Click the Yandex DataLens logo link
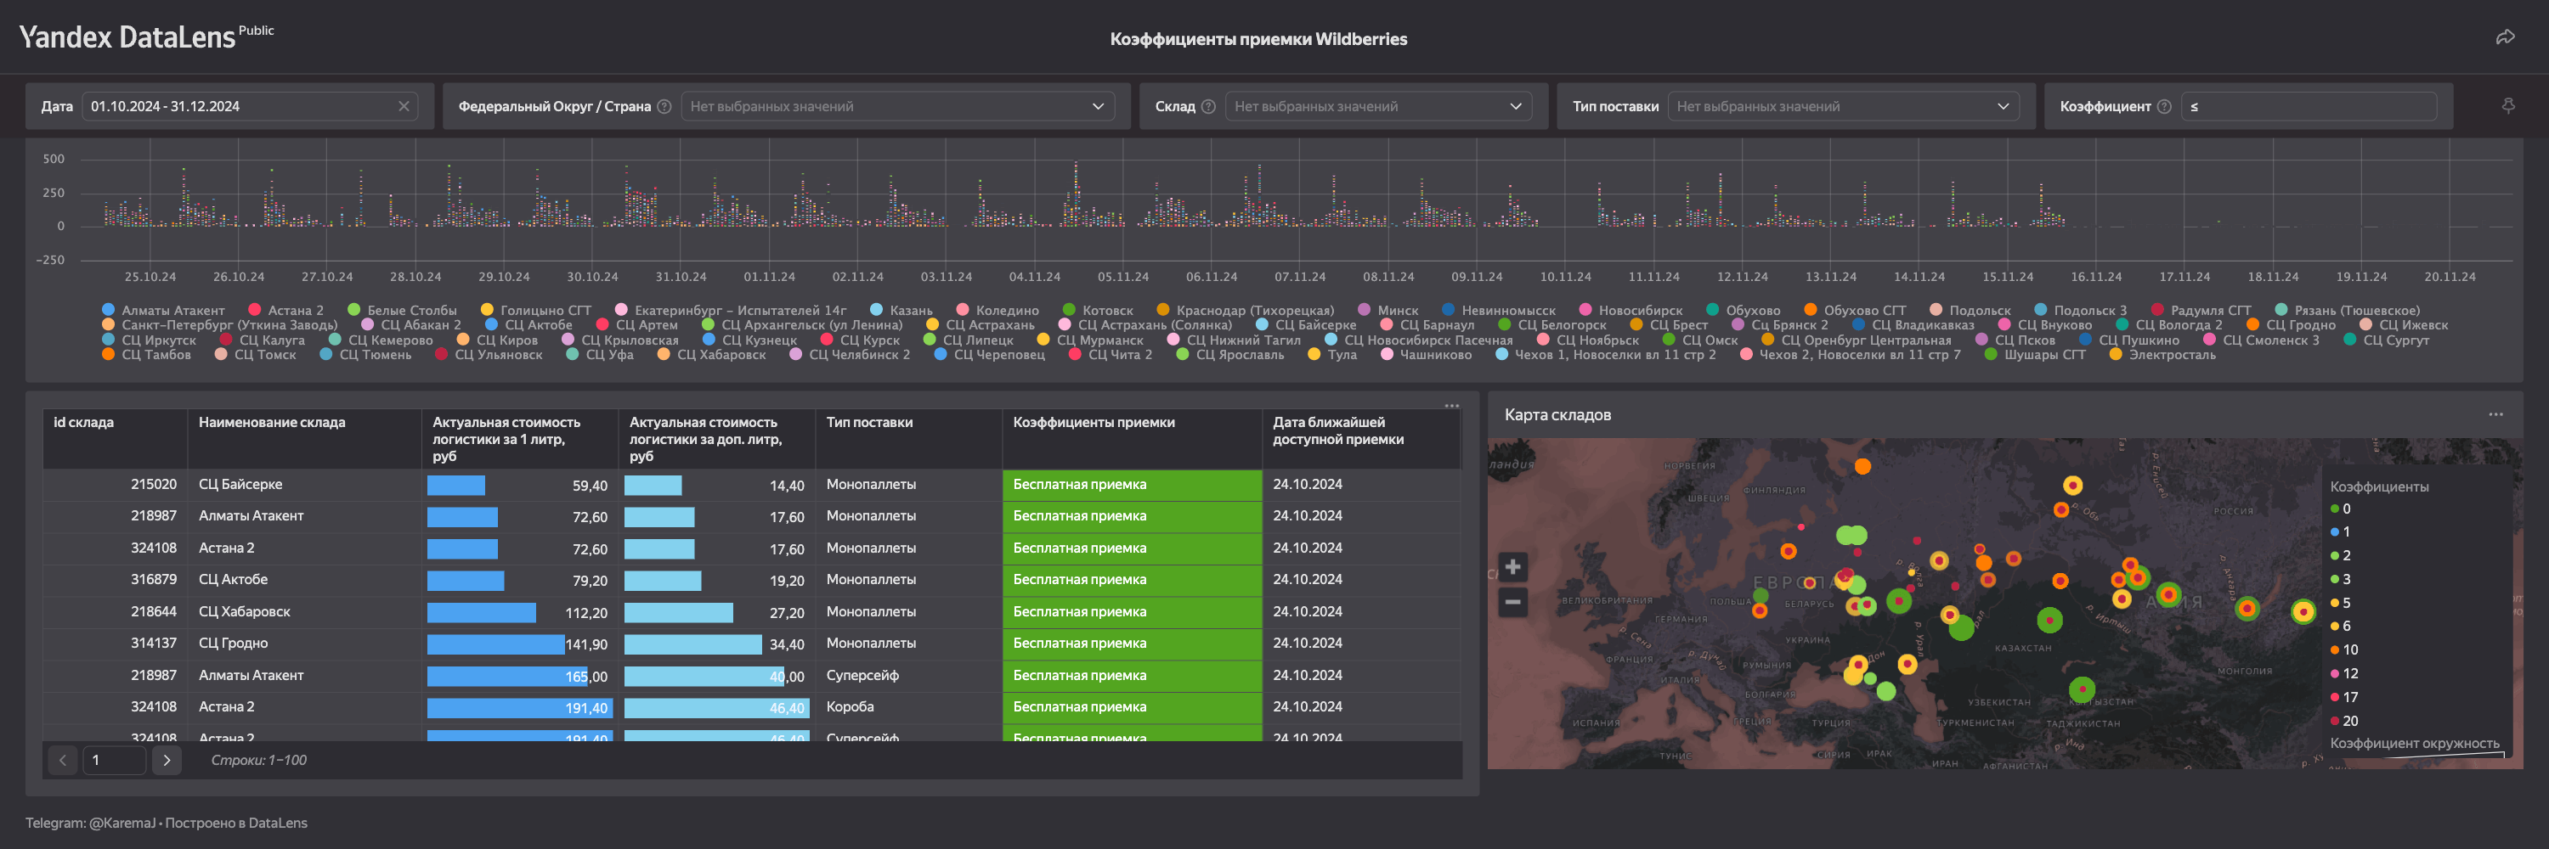Image resolution: width=2549 pixels, height=849 pixels. pos(127,37)
